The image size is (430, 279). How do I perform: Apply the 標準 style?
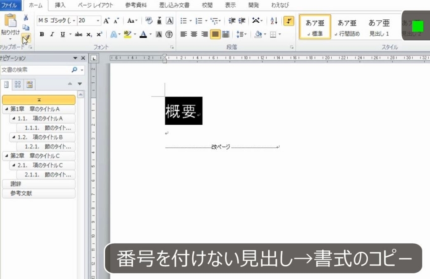point(315,27)
